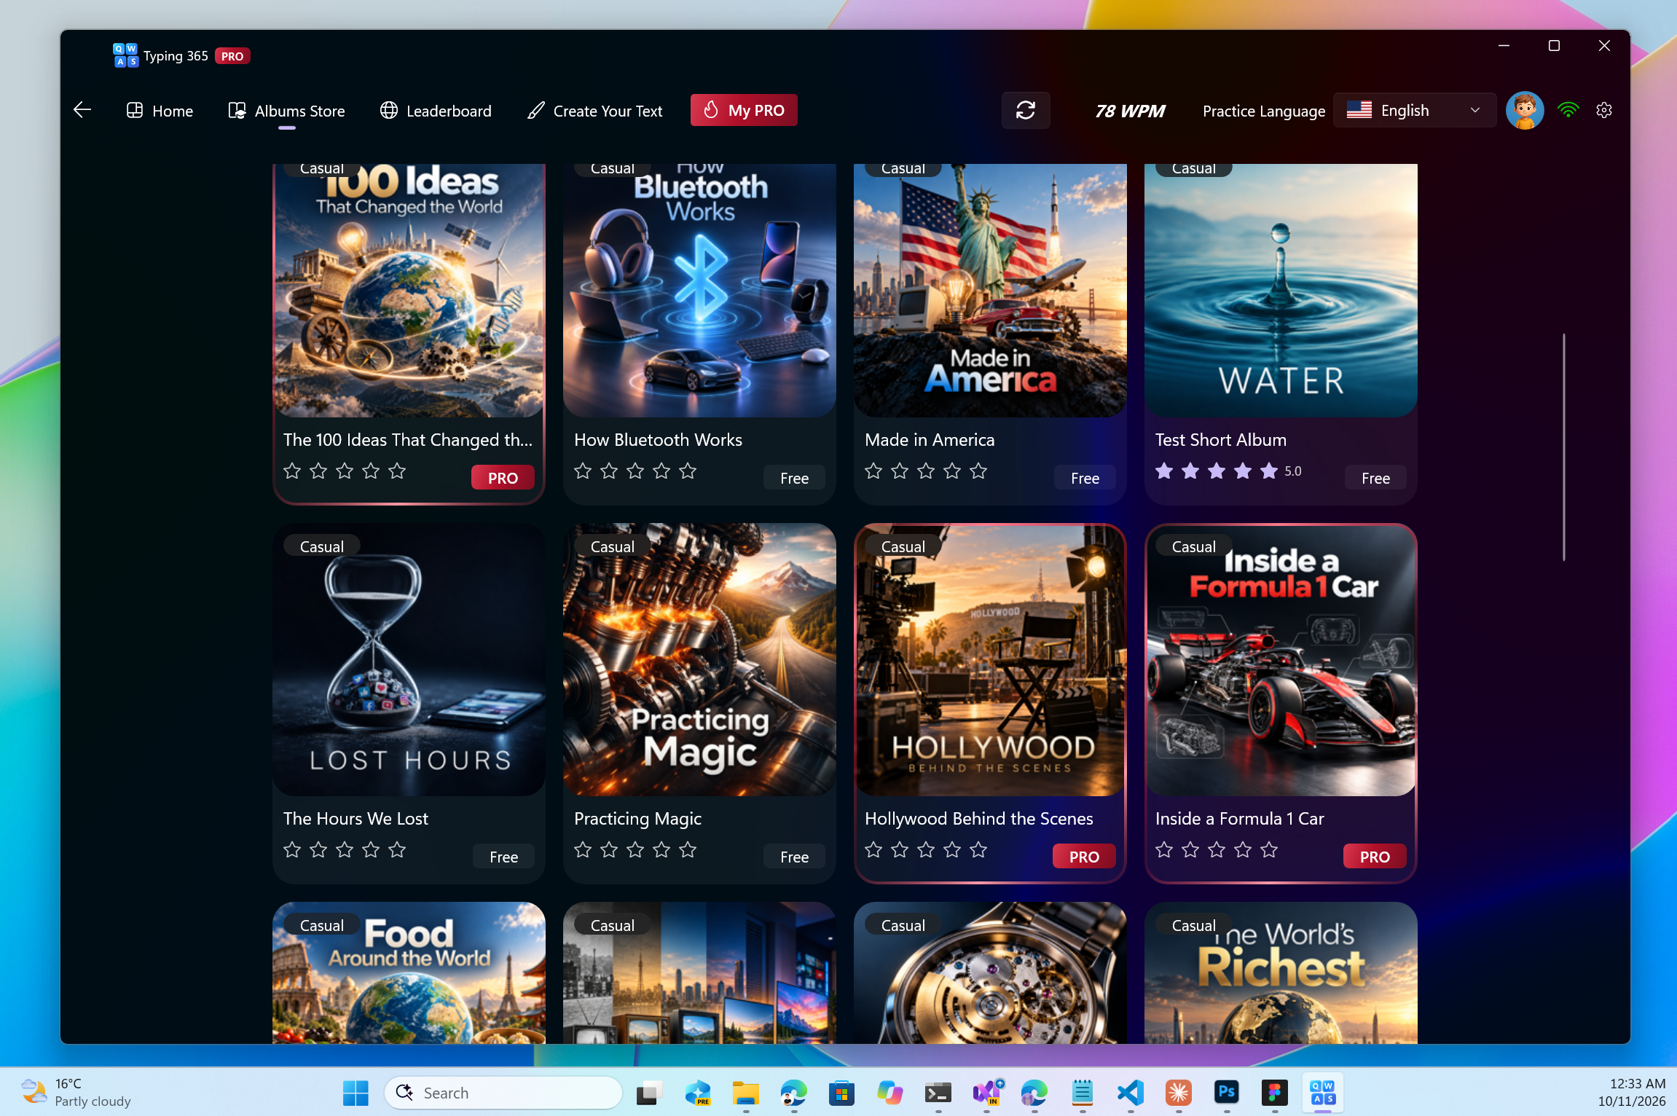Click Free button on How Bluetooth Works
The image size is (1677, 1116).
pos(794,478)
